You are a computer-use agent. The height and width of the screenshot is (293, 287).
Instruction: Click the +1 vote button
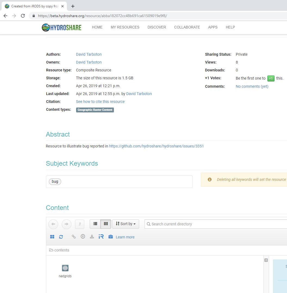[271, 78]
